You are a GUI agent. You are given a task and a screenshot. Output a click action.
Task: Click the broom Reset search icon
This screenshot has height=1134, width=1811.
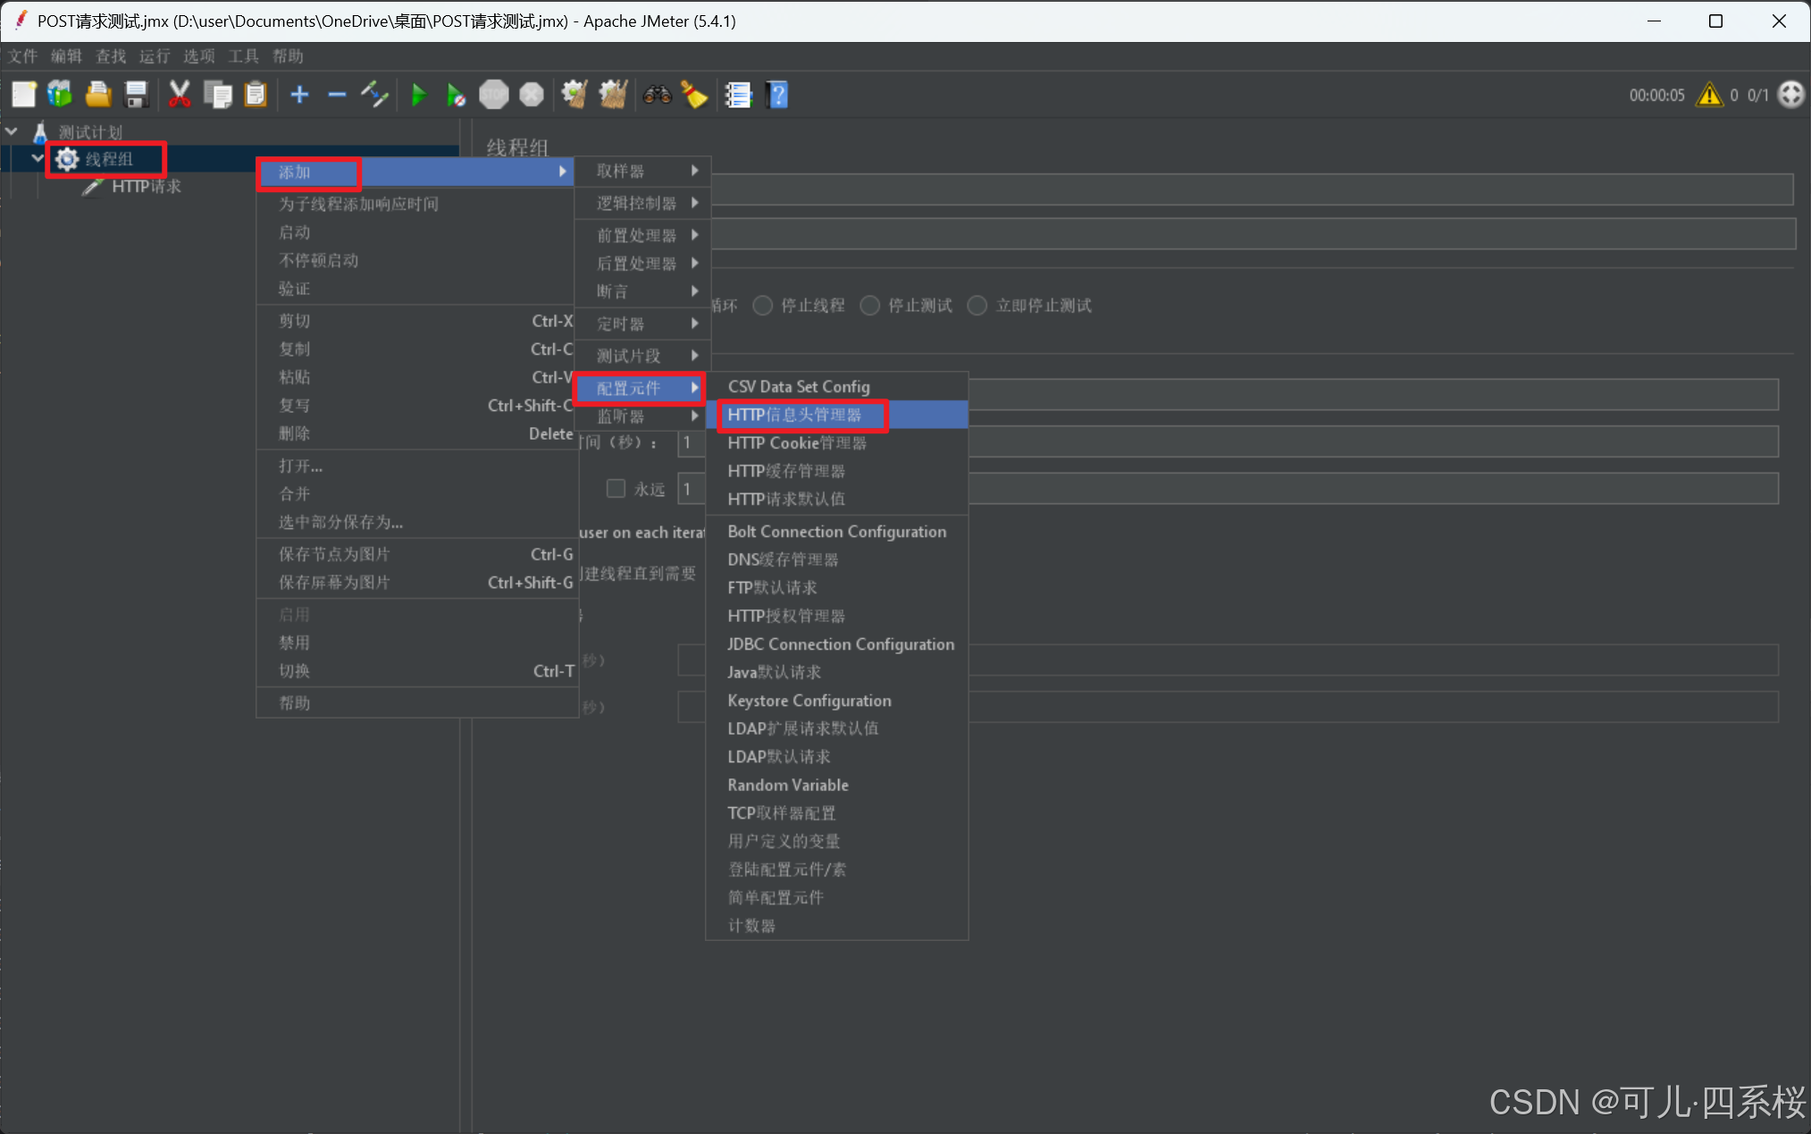(x=694, y=95)
